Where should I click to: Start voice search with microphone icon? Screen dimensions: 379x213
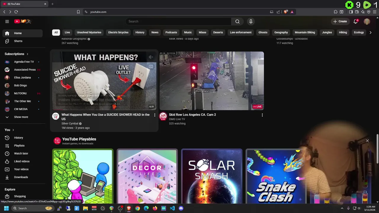(251, 21)
